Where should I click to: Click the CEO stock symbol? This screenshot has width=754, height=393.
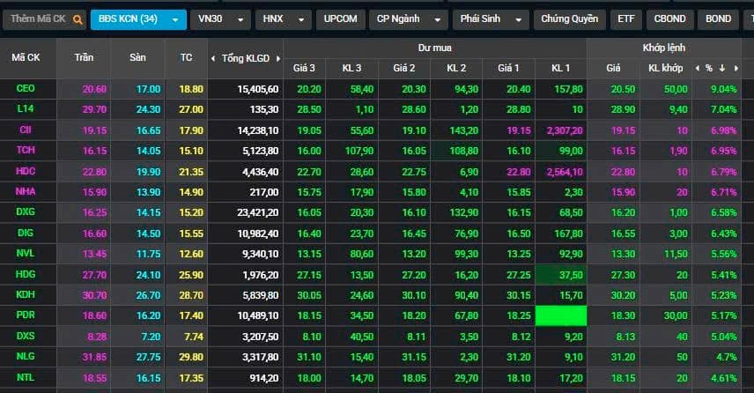pyautogui.click(x=26, y=89)
